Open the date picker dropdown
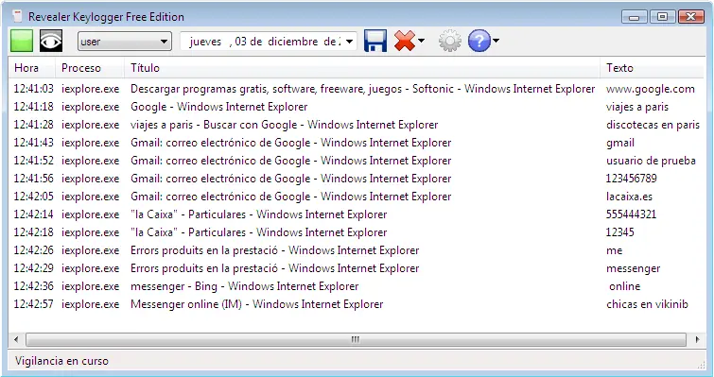 click(x=349, y=42)
